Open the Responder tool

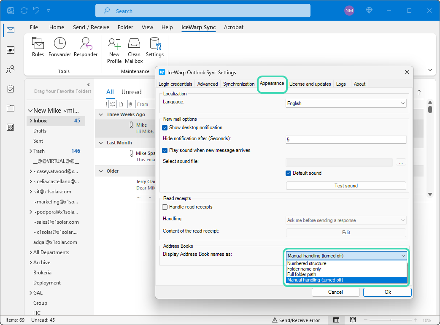[86, 47]
